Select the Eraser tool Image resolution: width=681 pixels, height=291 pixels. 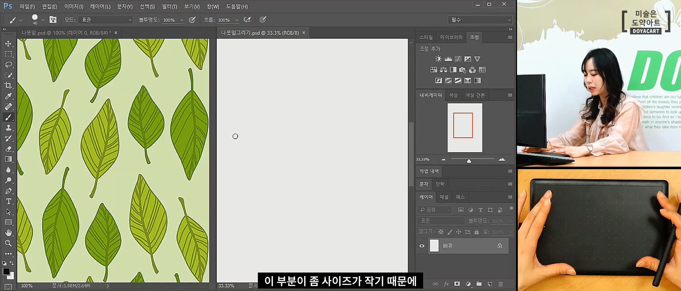click(x=9, y=149)
